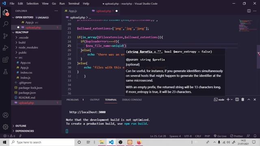Maximize the panel with up chevron
260x146 pixels.
coord(249,99)
